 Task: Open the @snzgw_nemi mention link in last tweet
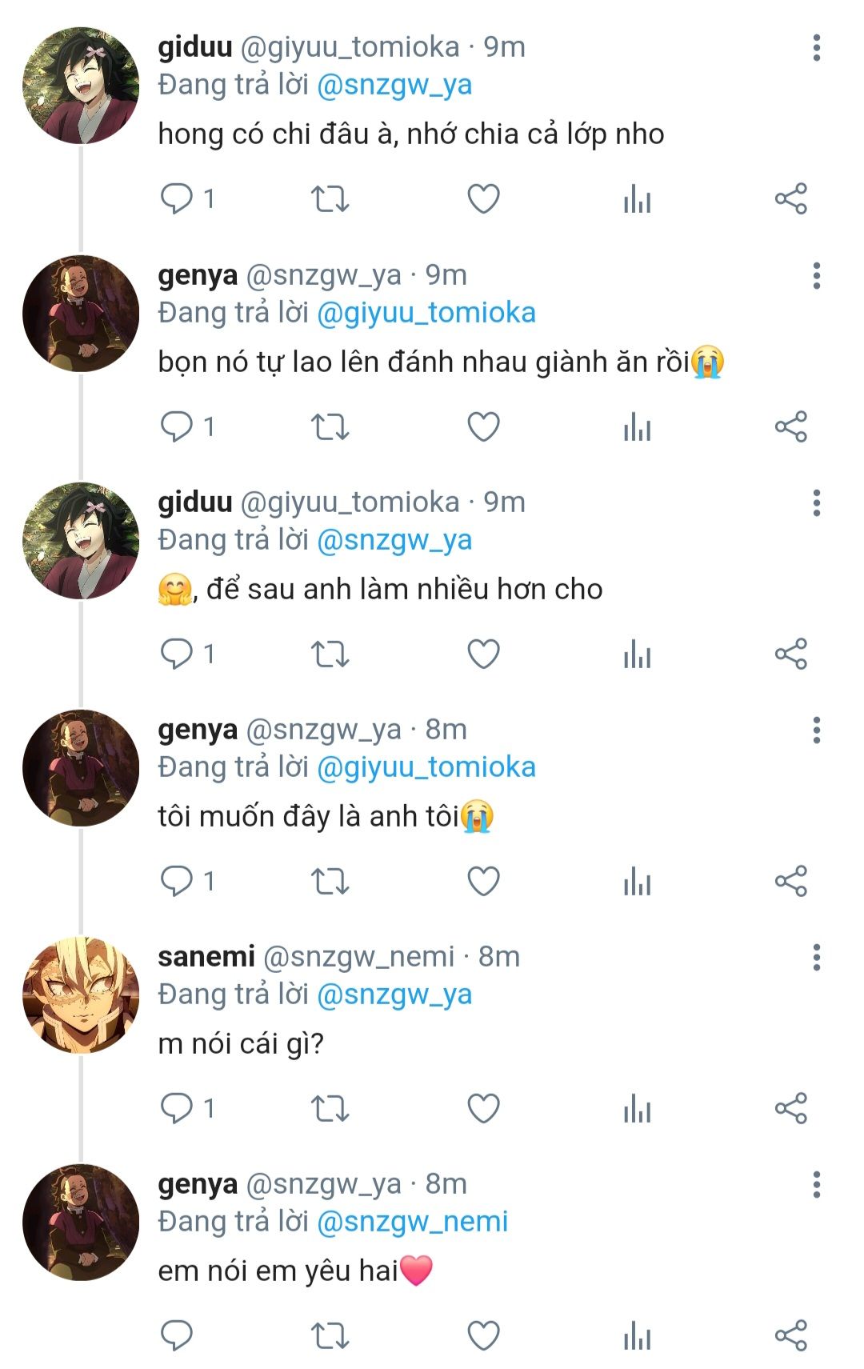click(x=412, y=1222)
